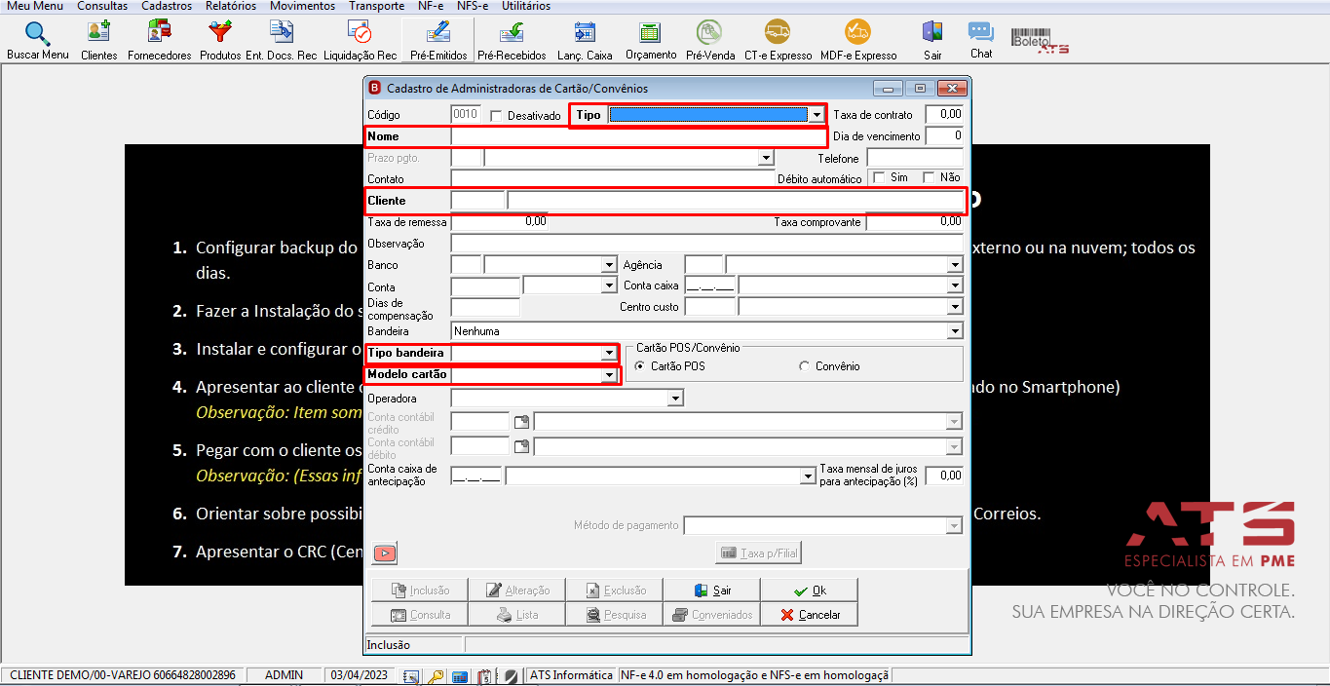Open the Movimentos menu

coord(302,6)
